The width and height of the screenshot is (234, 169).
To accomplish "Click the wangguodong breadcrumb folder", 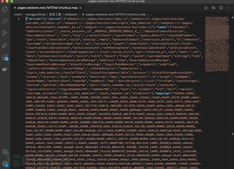I will tap(36, 15).
